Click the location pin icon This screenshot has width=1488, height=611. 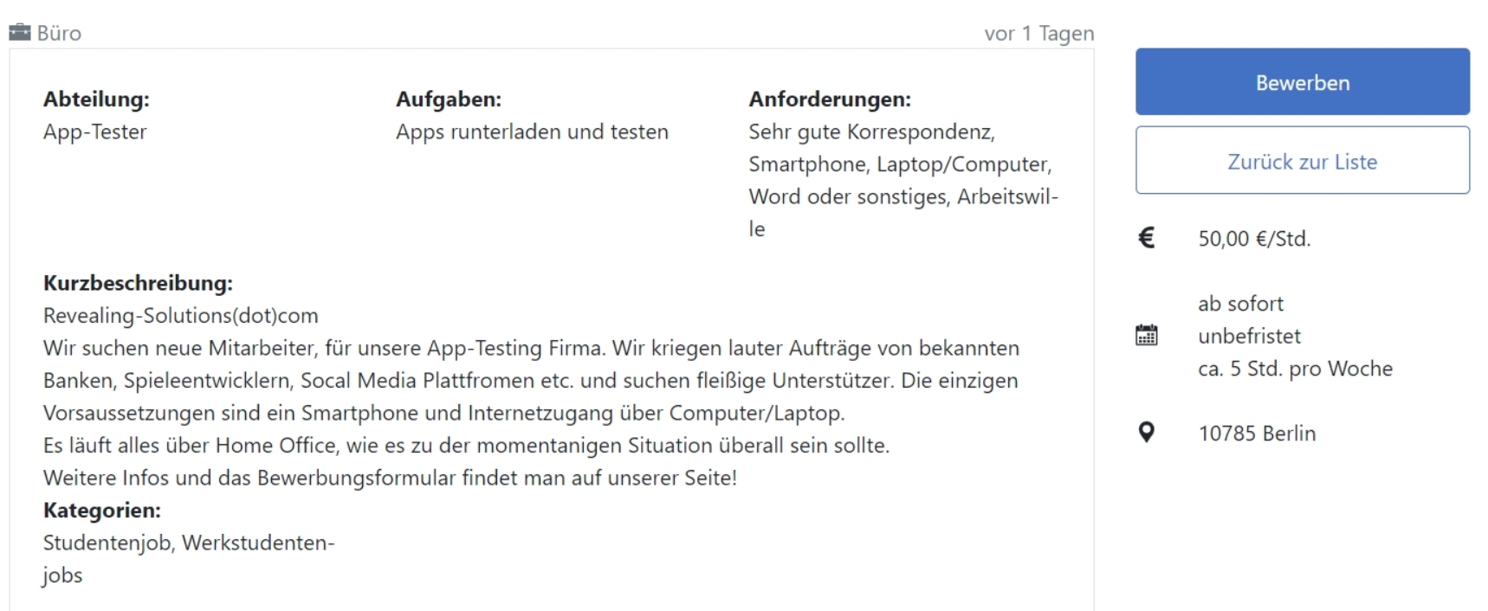[x=1146, y=432]
